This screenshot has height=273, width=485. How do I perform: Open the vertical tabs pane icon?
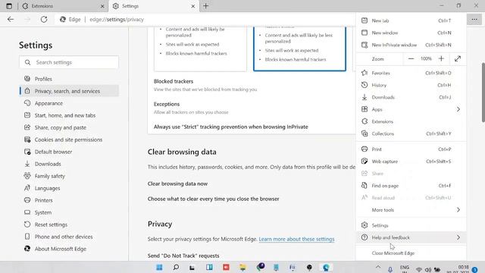point(9,6)
